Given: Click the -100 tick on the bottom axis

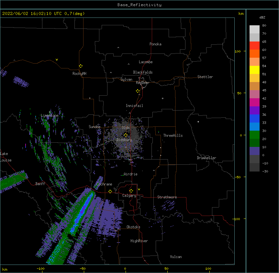Looking at the screenshot, I should pyautogui.click(x=40, y=268).
